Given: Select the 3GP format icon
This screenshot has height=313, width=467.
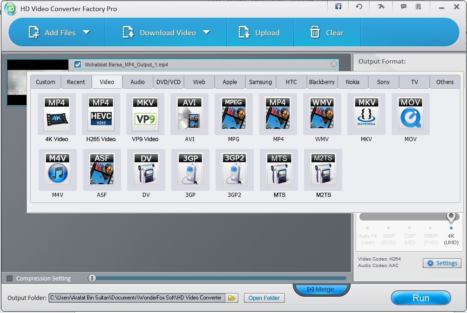Looking at the screenshot, I should pos(190,170).
